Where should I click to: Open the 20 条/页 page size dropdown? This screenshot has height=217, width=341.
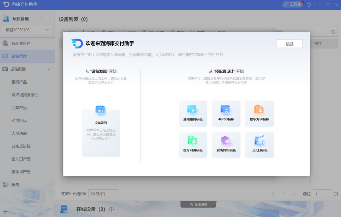coord(103,194)
